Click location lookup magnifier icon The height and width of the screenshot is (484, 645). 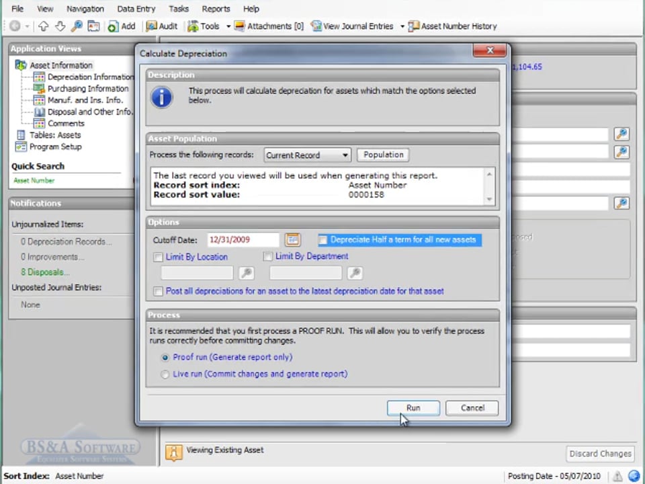[246, 273]
